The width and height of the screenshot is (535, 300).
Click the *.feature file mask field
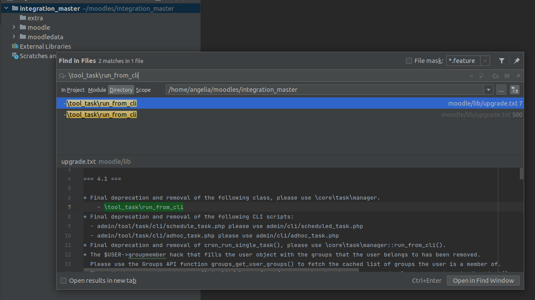pos(463,61)
